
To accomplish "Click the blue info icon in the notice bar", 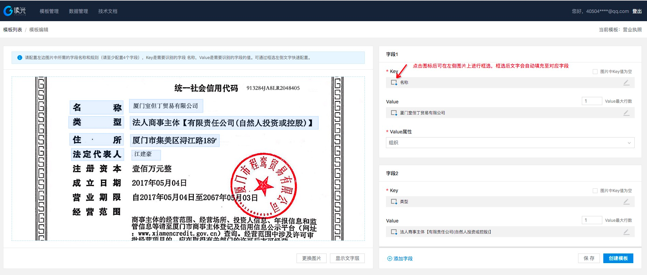I will click(19, 58).
